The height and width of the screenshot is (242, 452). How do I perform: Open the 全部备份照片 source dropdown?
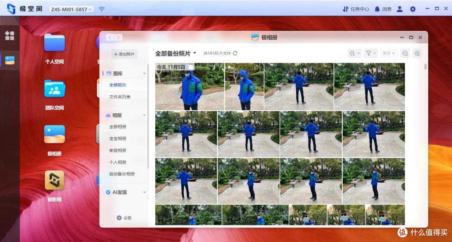pos(175,53)
